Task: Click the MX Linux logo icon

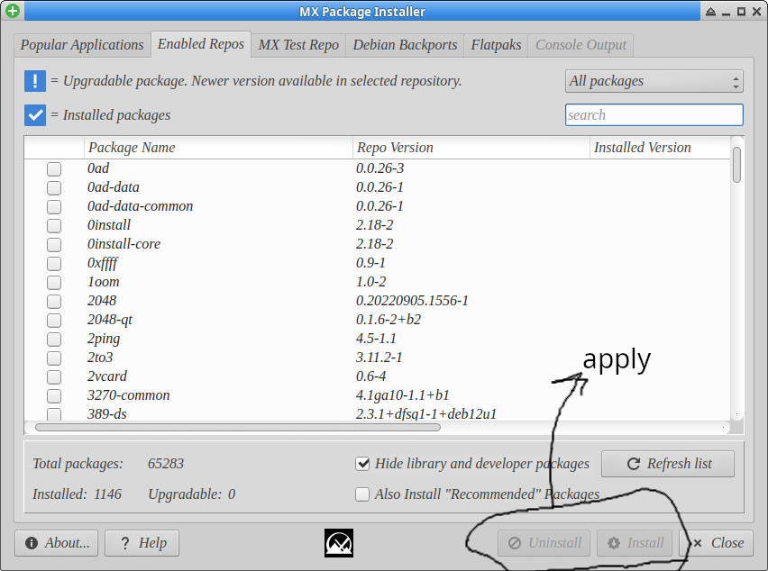Action: [338, 542]
